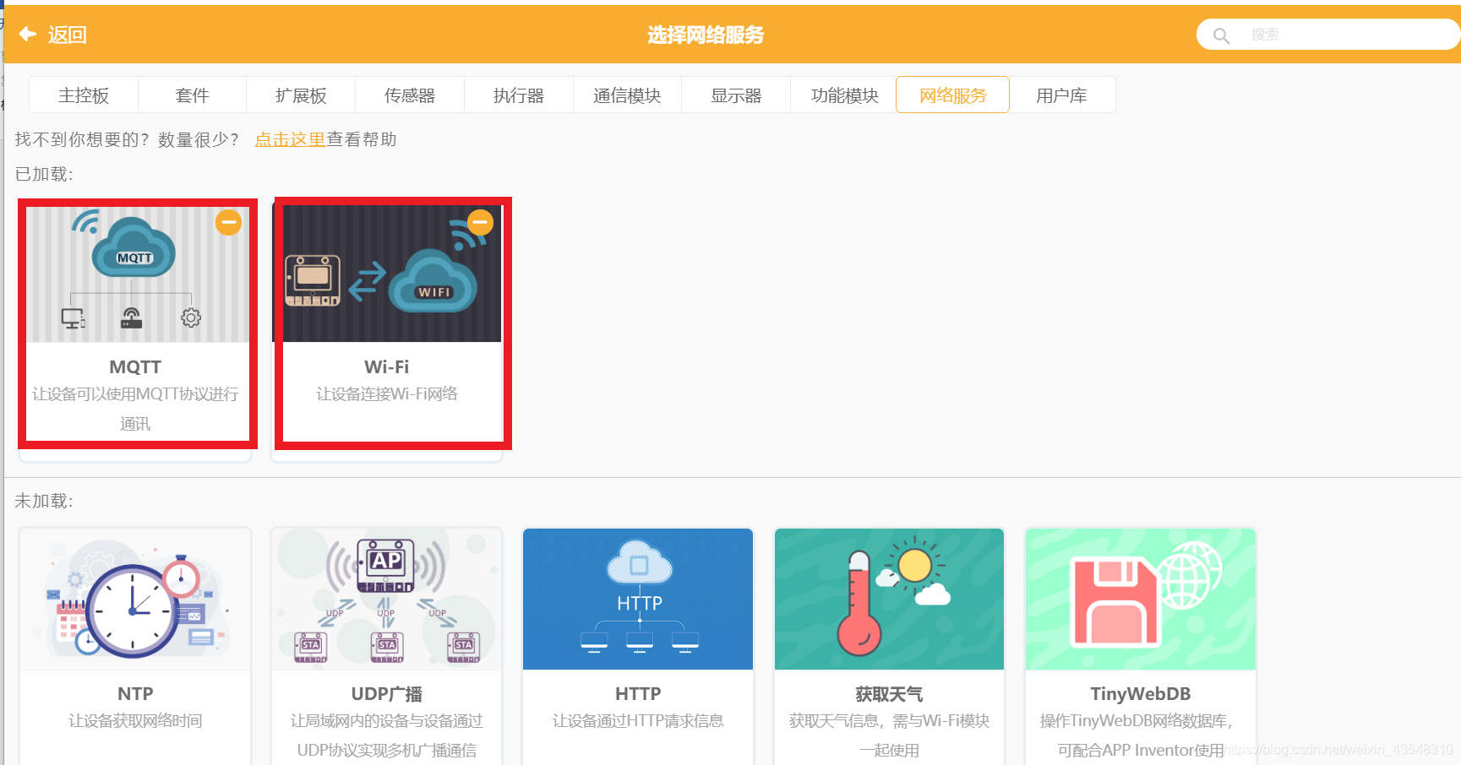Viewport: 1461px width, 765px height.
Task: Open the 功能模块 tab
Action: [843, 95]
